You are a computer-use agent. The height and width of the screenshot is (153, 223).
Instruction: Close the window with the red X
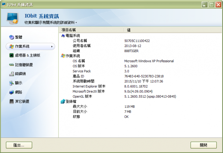(x=218, y=5)
